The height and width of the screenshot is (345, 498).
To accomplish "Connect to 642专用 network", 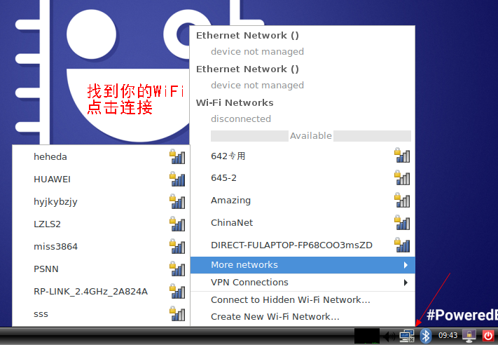I will (303, 156).
